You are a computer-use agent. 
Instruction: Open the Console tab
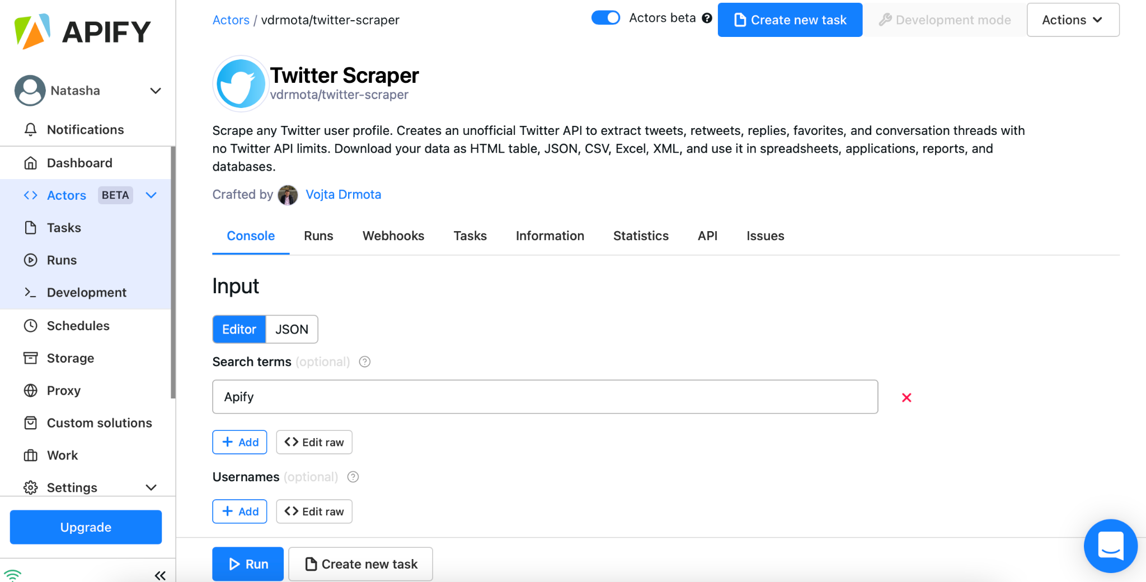(251, 236)
